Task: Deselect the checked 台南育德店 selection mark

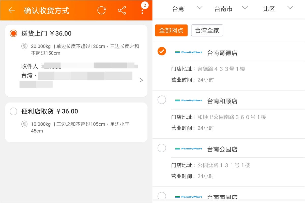Action: tap(162, 51)
